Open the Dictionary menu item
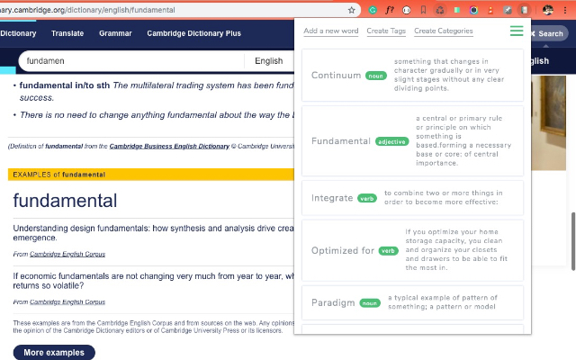Viewport: 576px width, 360px height. point(18,33)
